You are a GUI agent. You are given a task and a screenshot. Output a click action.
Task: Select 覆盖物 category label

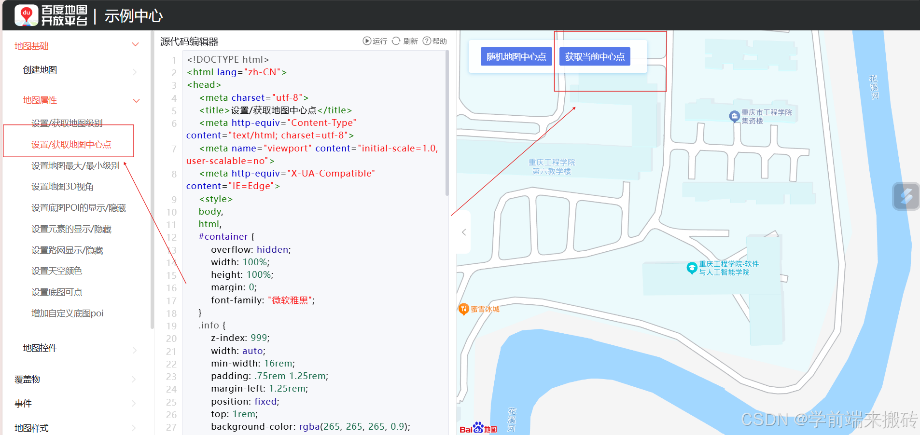coord(27,380)
